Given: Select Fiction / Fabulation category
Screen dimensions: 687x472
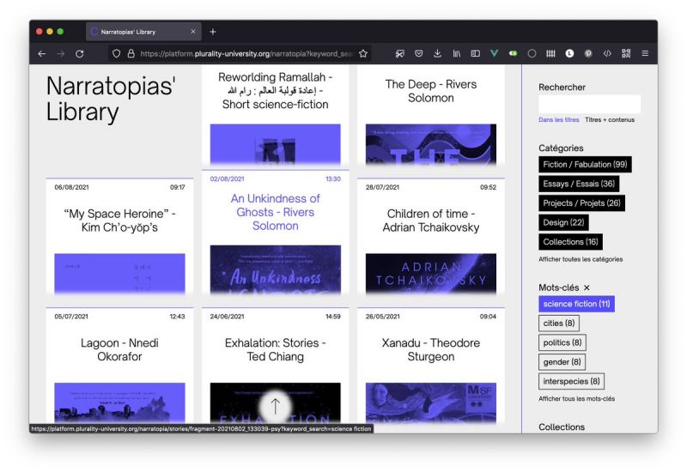Looking at the screenshot, I should tap(585, 164).
